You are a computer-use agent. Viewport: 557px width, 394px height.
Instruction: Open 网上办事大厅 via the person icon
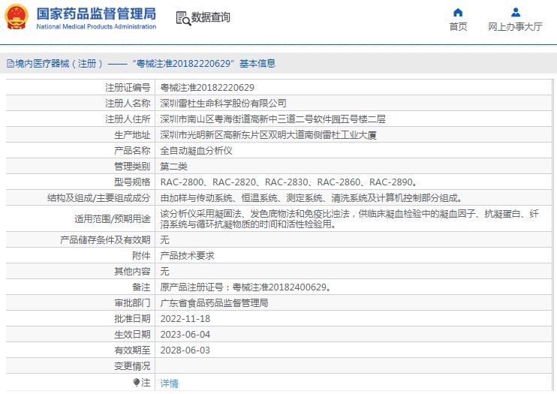(x=516, y=13)
